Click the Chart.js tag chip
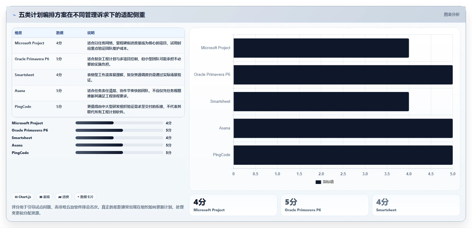 click(x=23, y=197)
